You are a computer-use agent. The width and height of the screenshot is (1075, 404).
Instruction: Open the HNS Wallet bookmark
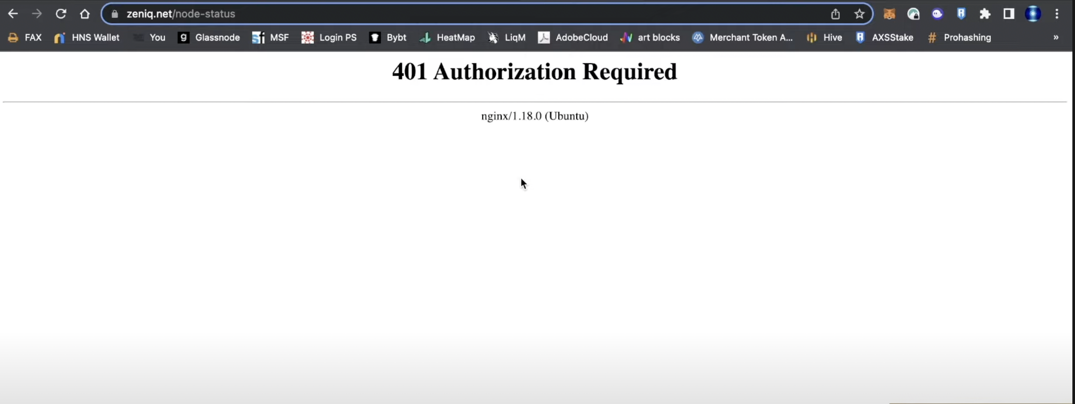click(x=86, y=38)
